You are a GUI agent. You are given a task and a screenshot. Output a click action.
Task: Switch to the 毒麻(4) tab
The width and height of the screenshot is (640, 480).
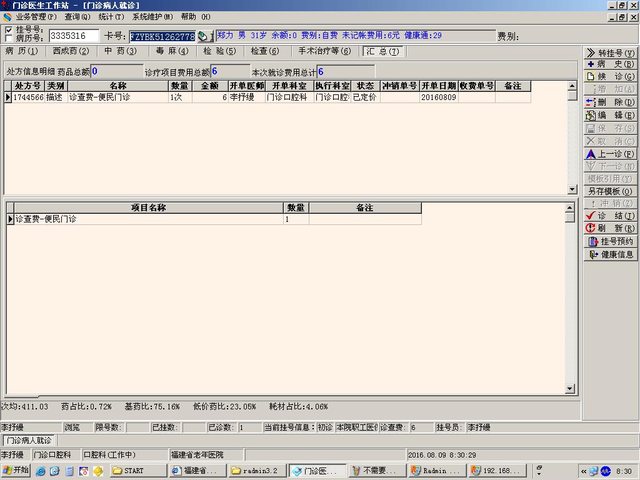172,51
